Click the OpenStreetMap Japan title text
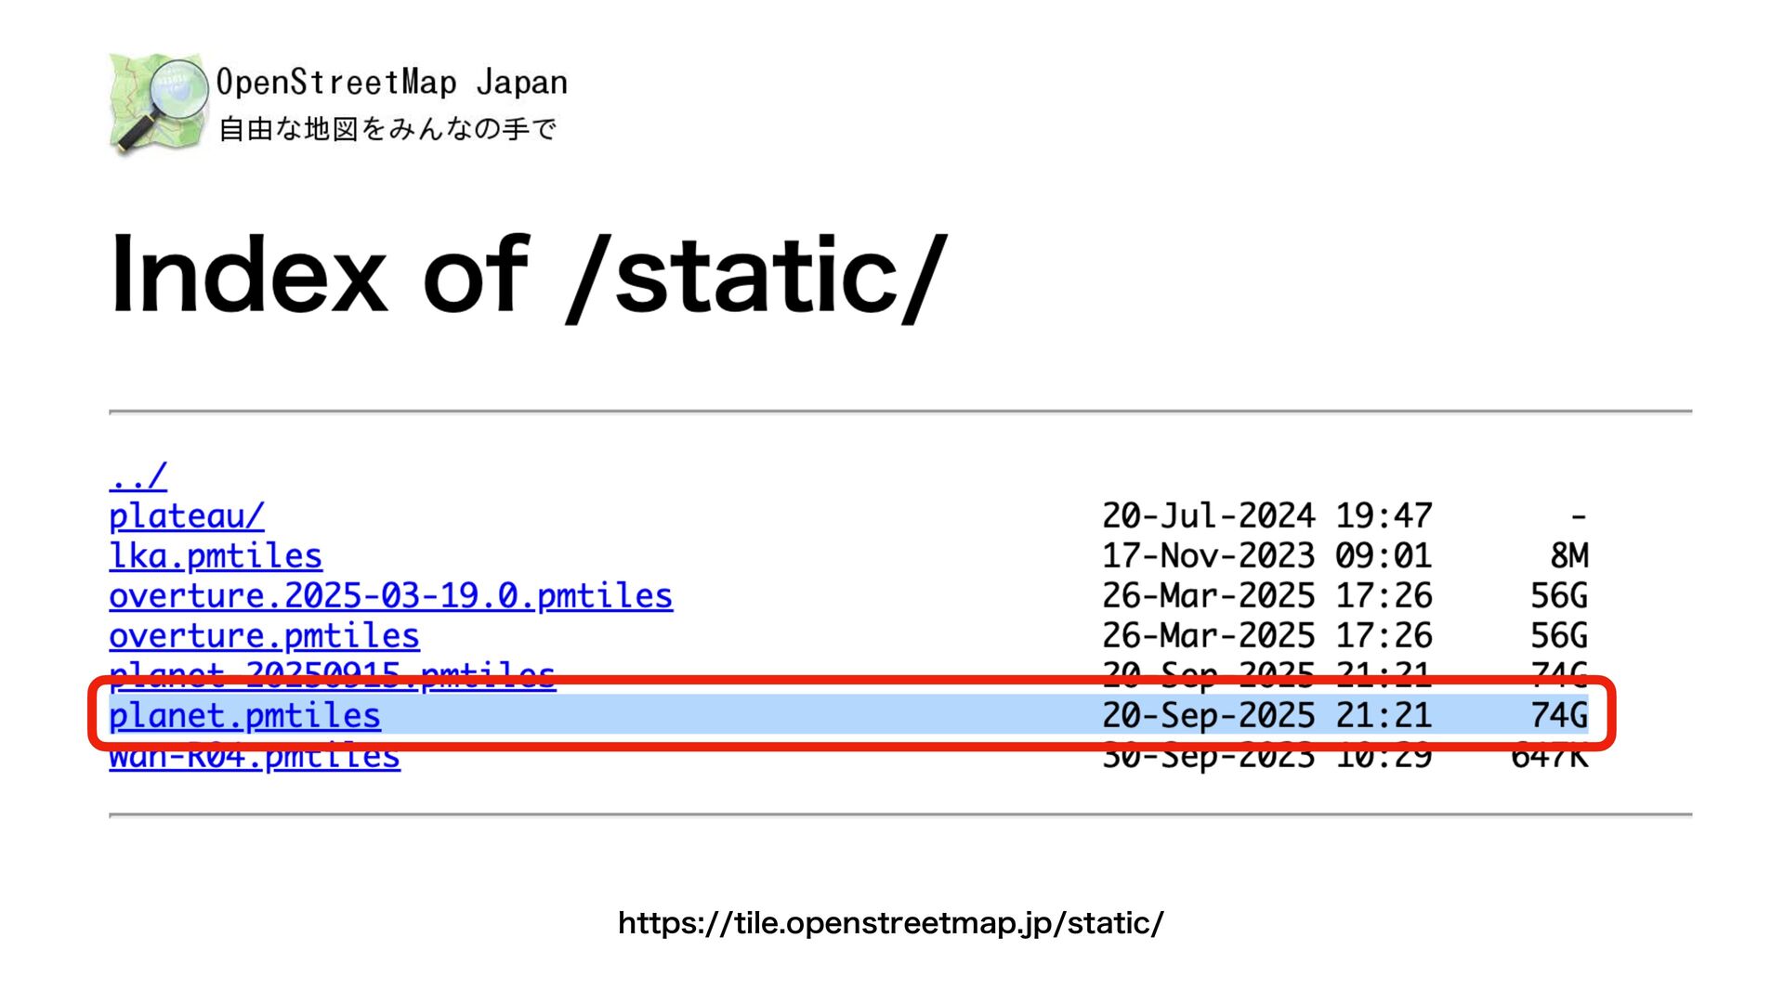 tap(391, 83)
